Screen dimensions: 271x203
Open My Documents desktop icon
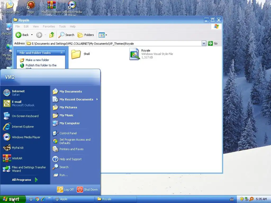10,7
